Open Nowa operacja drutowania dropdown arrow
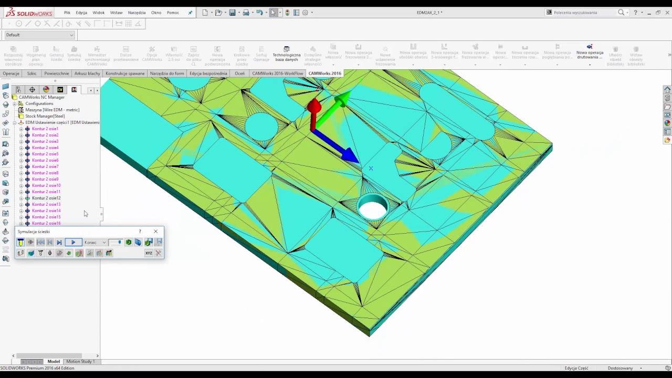The width and height of the screenshot is (672, 378). 590,65
